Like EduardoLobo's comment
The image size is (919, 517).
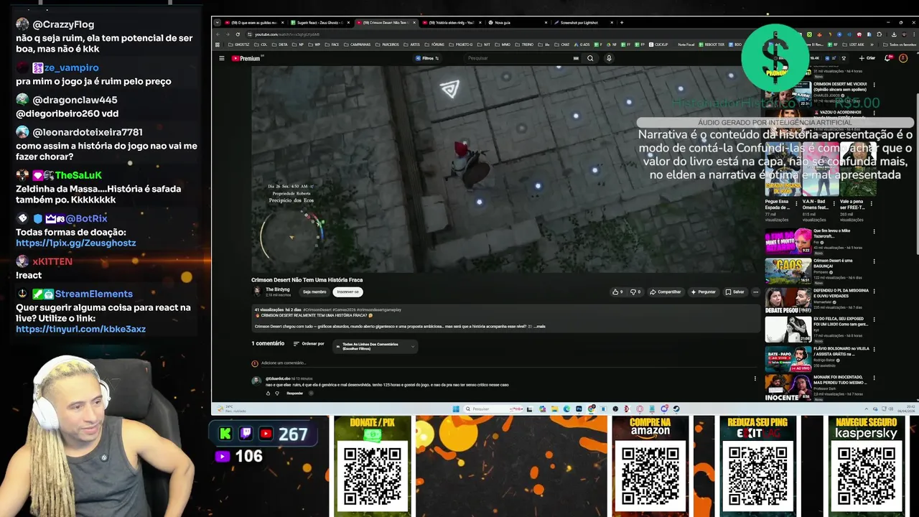coord(269,393)
